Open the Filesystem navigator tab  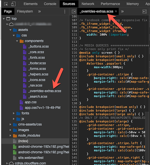pyautogui.click(x=25, y=11)
